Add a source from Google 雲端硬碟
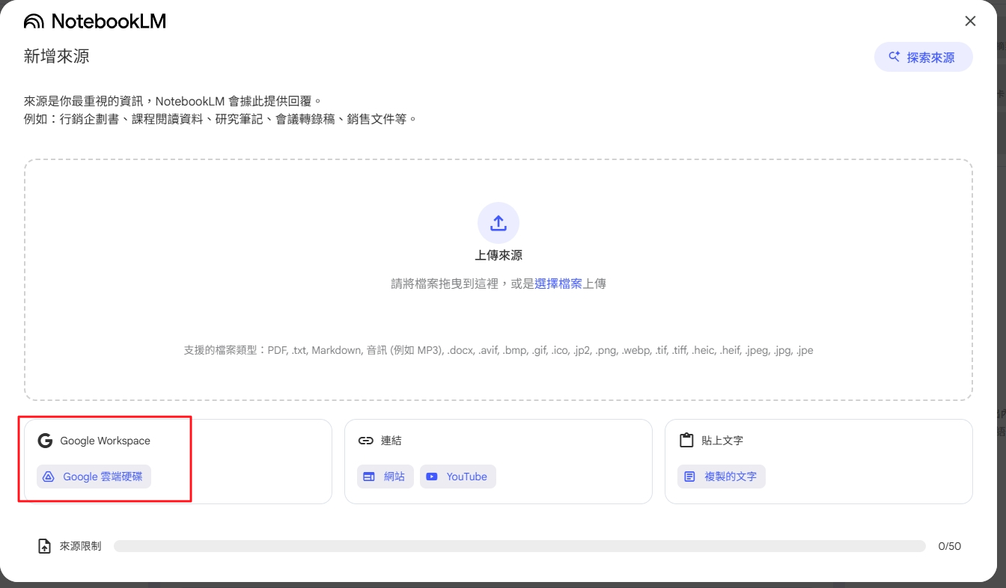Viewport: 1006px width, 588px height. click(94, 477)
